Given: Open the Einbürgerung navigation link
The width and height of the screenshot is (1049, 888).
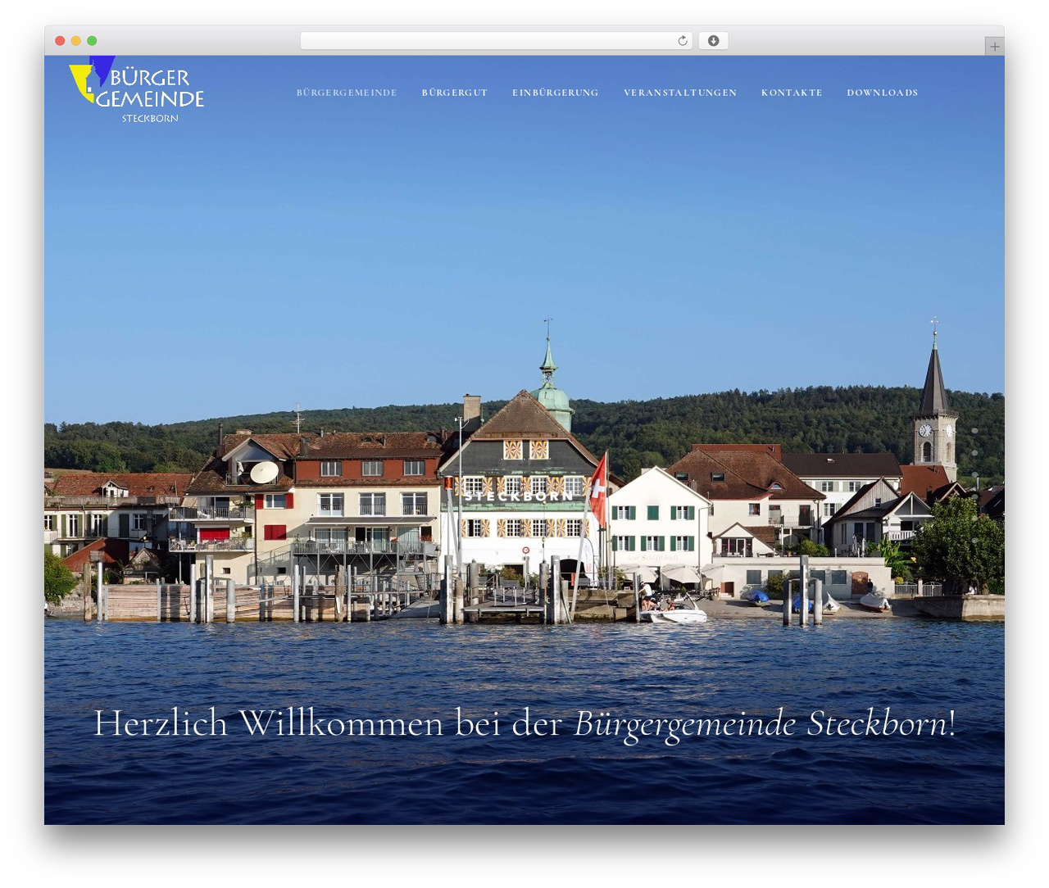Looking at the screenshot, I should [556, 93].
